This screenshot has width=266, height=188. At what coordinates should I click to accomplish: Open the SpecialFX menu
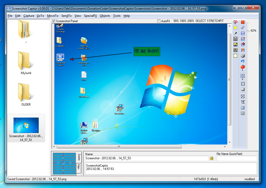tap(90, 16)
